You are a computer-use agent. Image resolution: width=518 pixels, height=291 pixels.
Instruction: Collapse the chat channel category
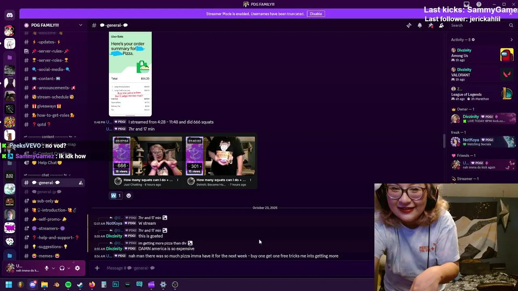47,175
